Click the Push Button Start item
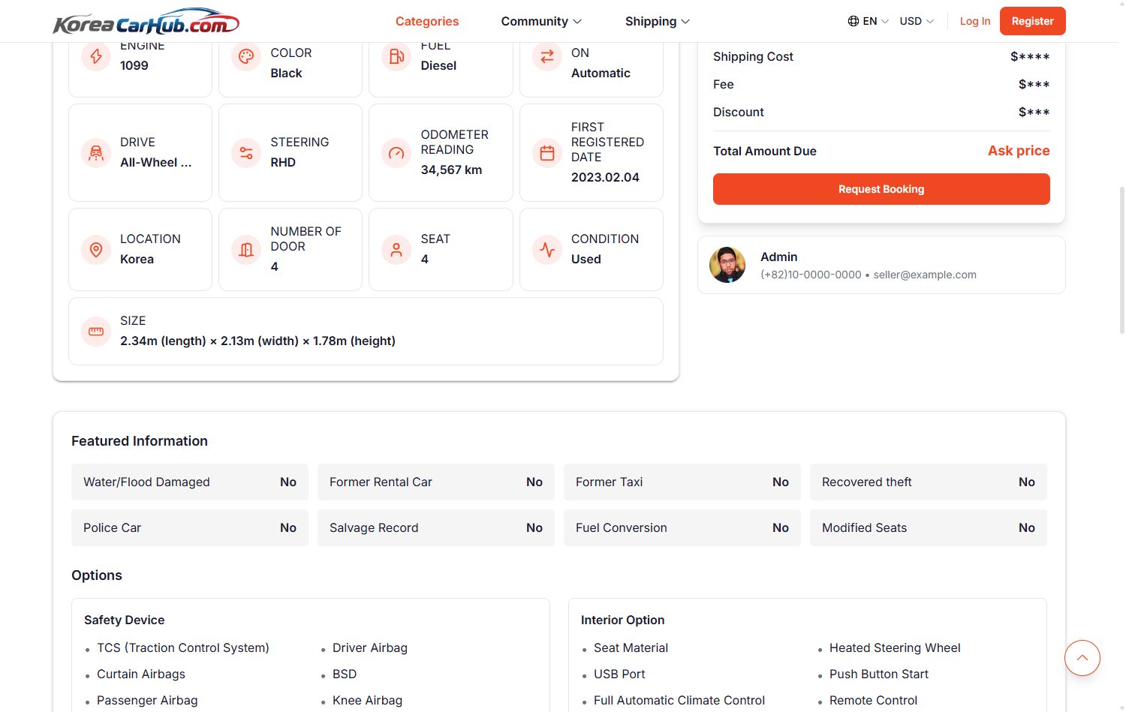Screen dimensions: 1126x712 coord(879,674)
